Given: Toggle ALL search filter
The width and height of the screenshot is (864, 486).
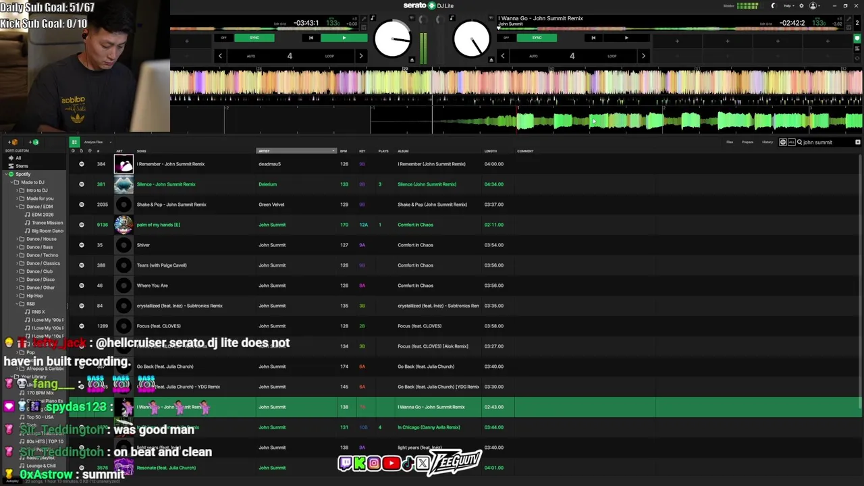Looking at the screenshot, I should click(791, 142).
